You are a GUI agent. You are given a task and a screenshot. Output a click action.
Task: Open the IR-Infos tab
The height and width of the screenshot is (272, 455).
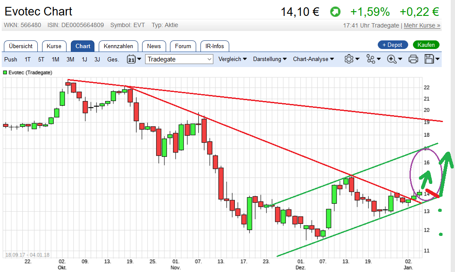tap(215, 46)
